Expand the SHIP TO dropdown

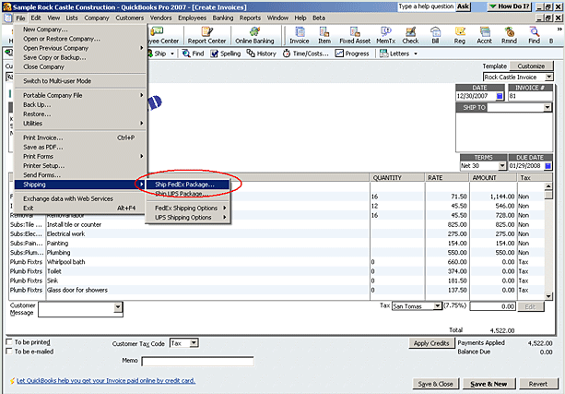coord(547,107)
